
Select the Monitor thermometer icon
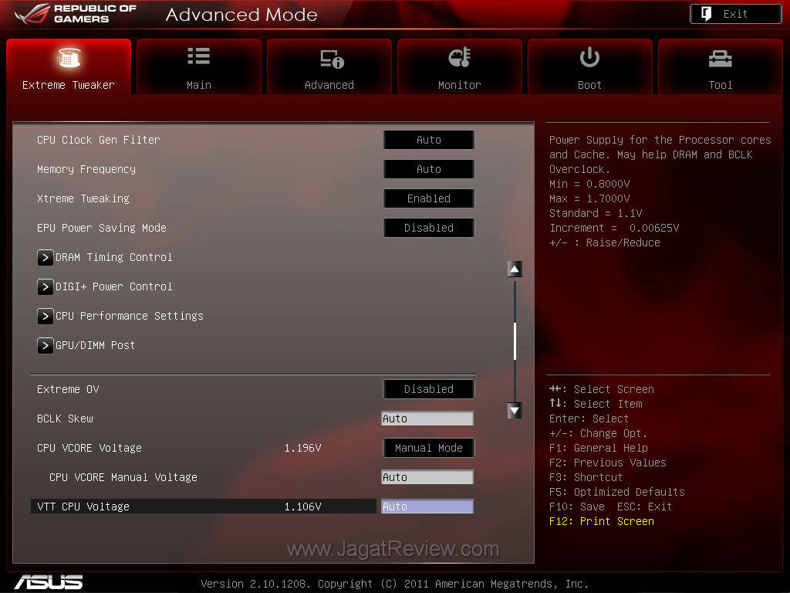point(459,58)
